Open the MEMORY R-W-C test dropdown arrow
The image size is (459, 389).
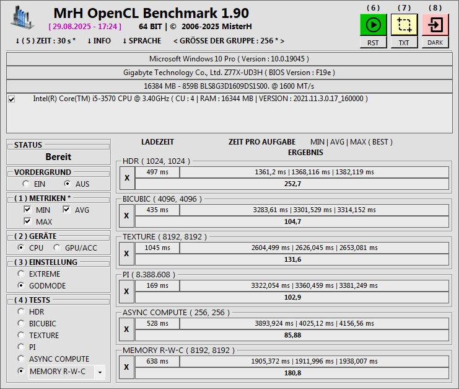(100, 372)
